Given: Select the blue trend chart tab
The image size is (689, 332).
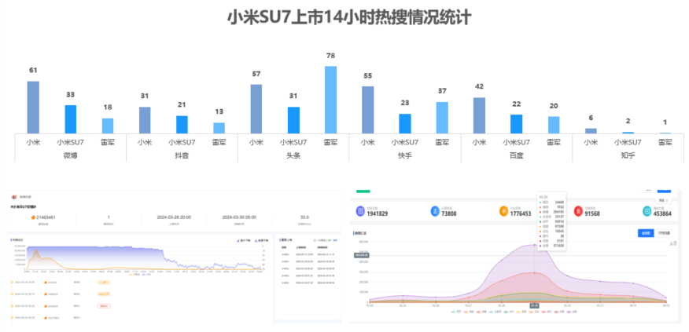Looking at the screenshot, I should click(645, 233).
